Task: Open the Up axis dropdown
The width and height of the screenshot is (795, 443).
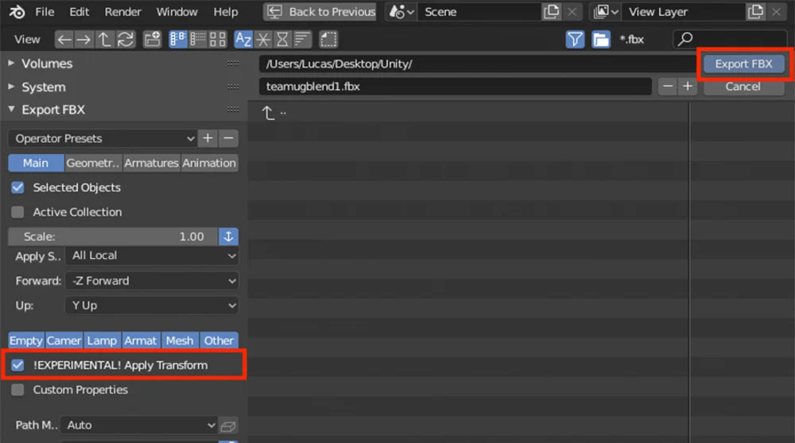Action: [x=152, y=306]
